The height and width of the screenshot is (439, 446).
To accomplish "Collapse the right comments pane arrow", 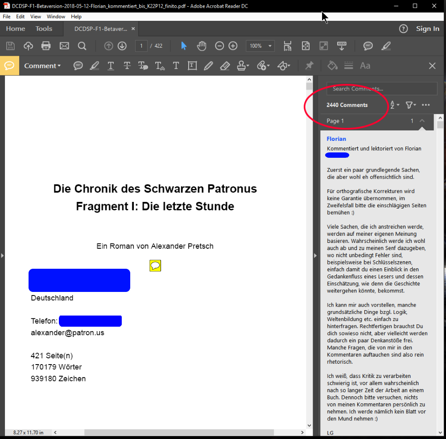I will pyautogui.click(x=315, y=255).
